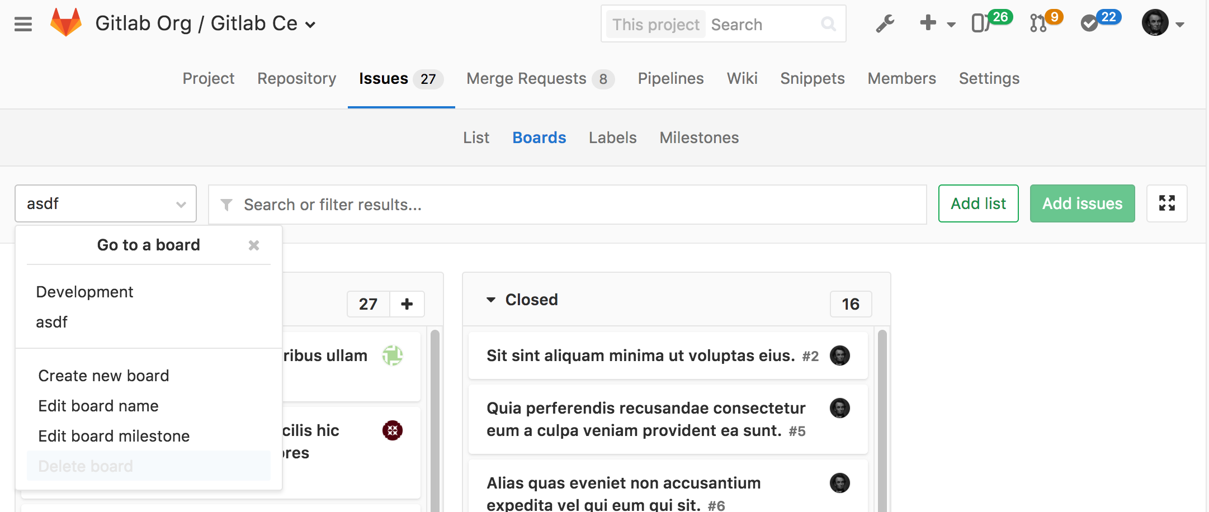Image resolution: width=1209 pixels, height=512 pixels.
Task: Click the Closed list title
Action: (531, 300)
